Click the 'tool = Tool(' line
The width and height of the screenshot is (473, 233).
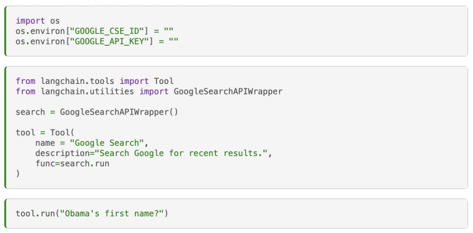click(45, 133)
